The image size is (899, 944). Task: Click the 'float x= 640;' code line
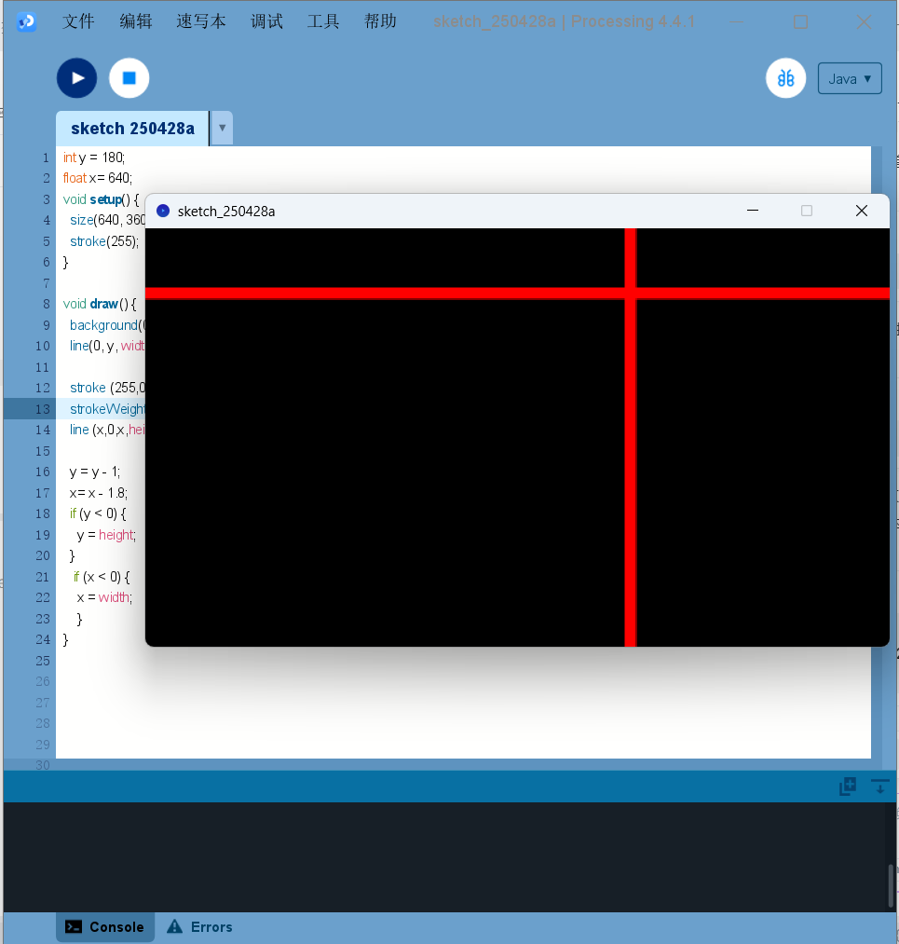click(98, 178)
